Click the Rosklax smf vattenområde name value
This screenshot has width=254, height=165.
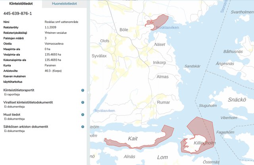[x=62, y=22]
